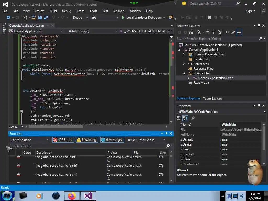268x201 pixels.
Task: Toggle Categorized view in Properties panel
Action: [179, 118]
